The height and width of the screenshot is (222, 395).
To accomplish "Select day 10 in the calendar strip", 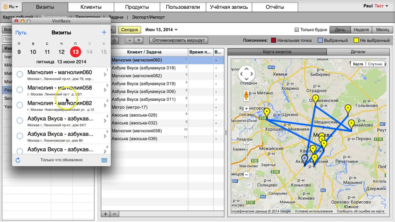I will [33, 52].
